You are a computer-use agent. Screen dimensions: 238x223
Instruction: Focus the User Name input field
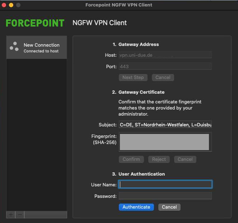point(165,184)
